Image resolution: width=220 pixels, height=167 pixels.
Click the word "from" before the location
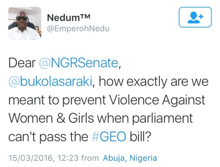pyautogui.click(x=90, y=158)
